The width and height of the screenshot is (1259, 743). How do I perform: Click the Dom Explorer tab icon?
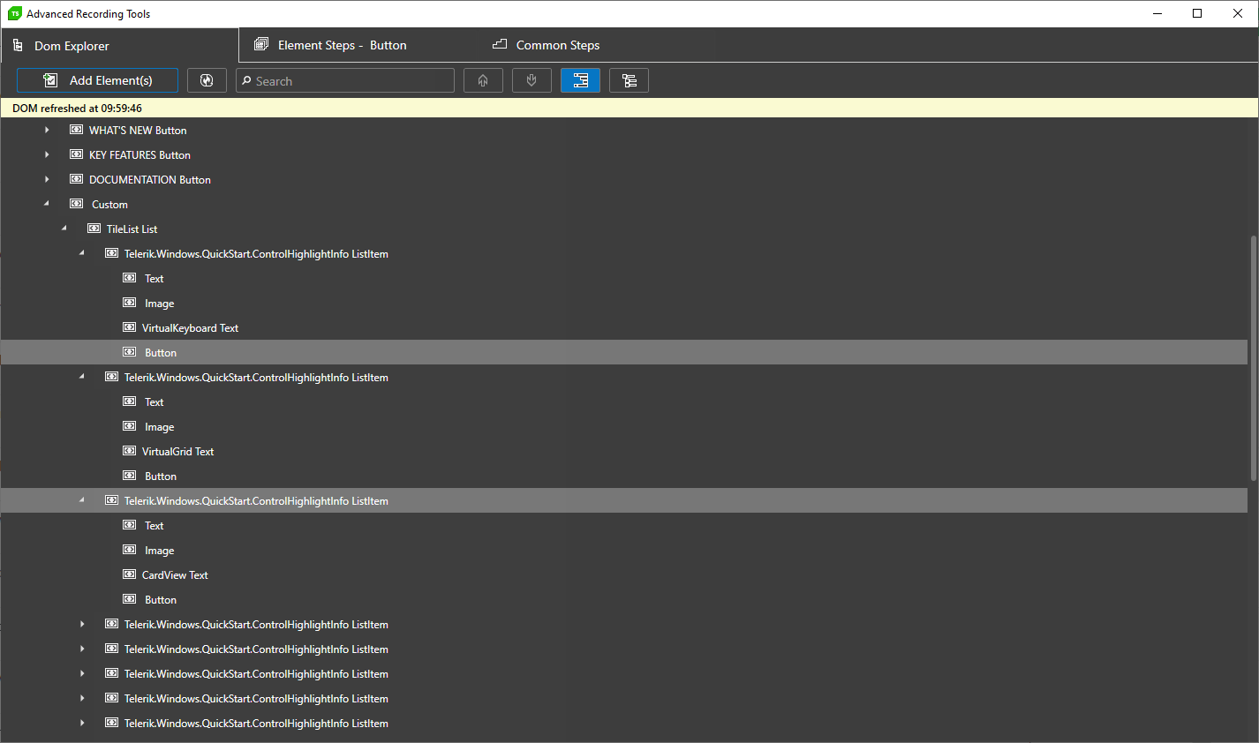click(x=18, y=45)
